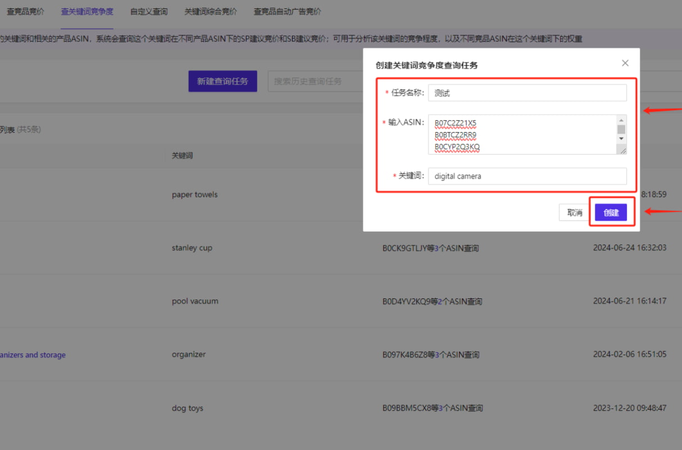
Task: Click the 关键词 input showing digital camera
Action: pyautogui.click(x=527, y=176)
